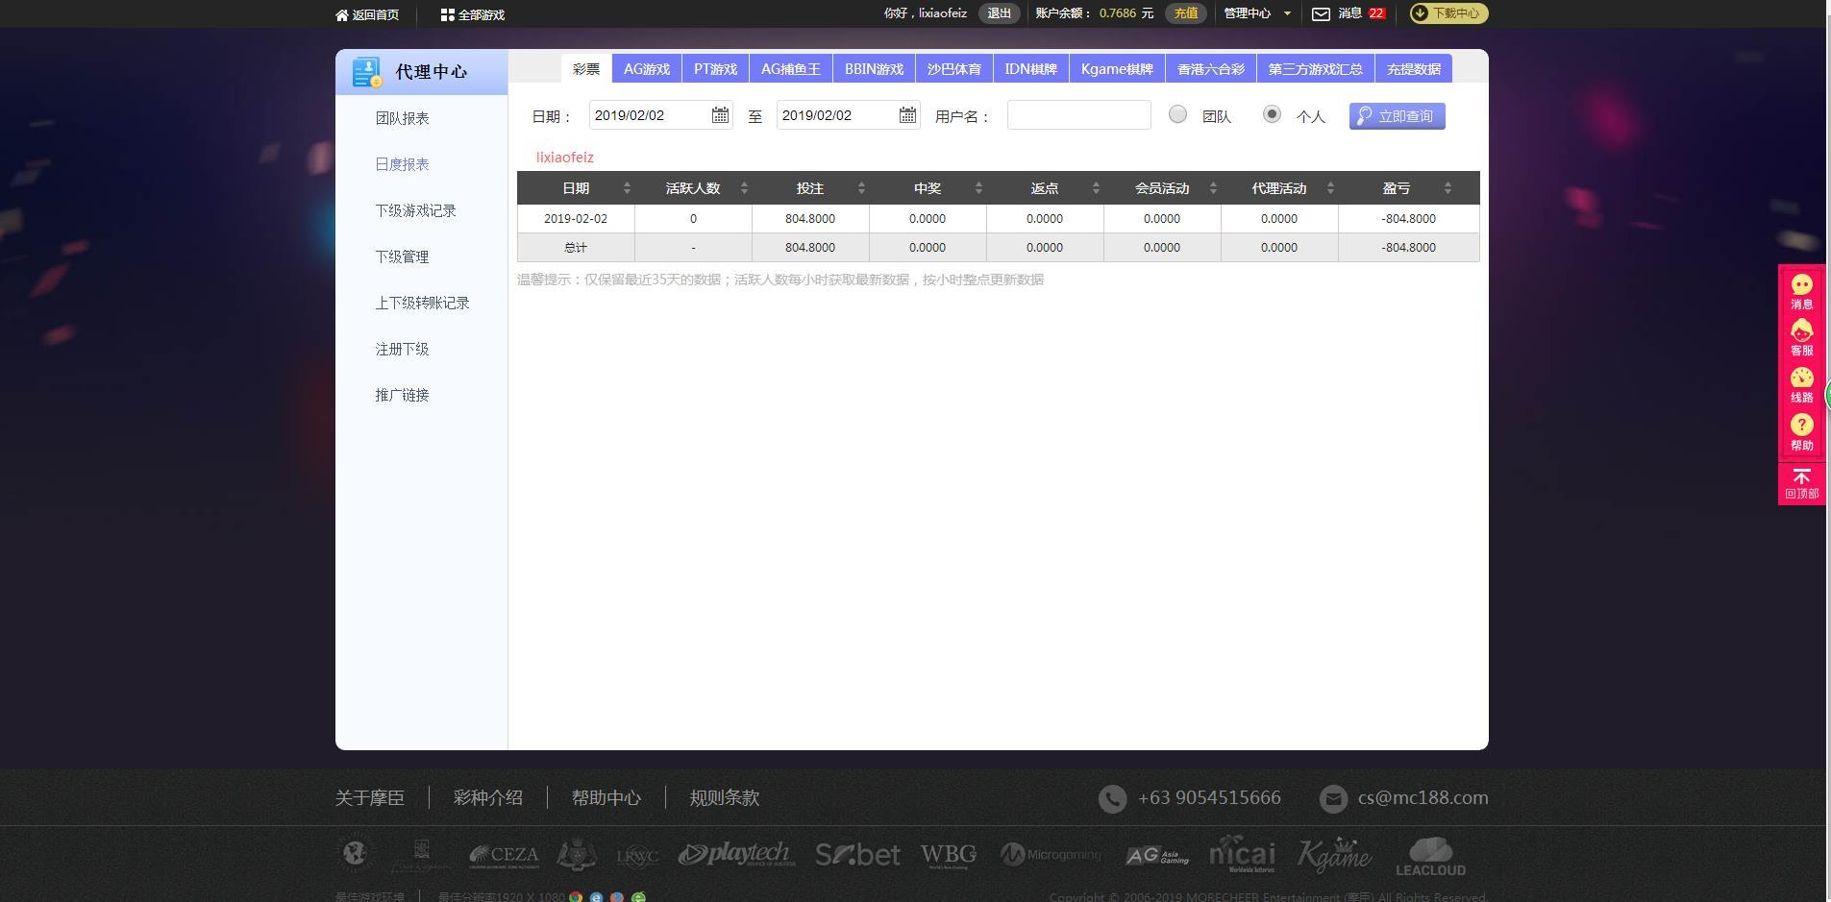Click the home icon beside 返回首页
The height and width of the screenshot is (902, 1831).
343,14
